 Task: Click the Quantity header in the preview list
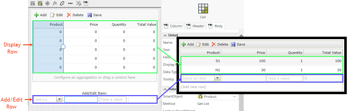coord(285,52)
